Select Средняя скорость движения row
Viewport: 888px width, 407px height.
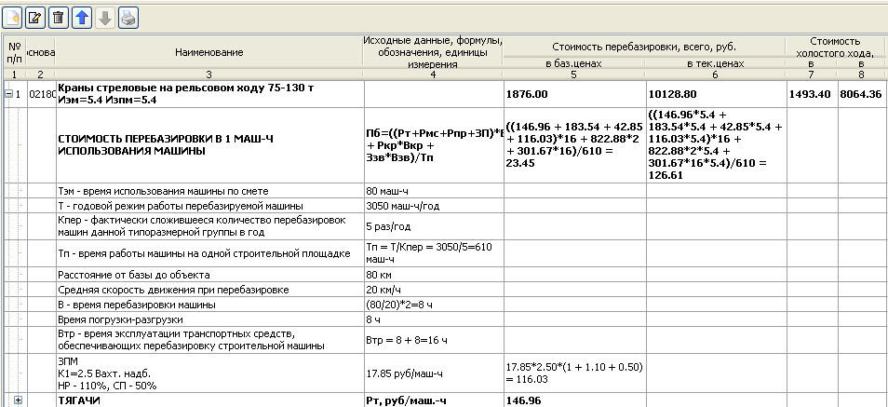[x=209, y=290]
